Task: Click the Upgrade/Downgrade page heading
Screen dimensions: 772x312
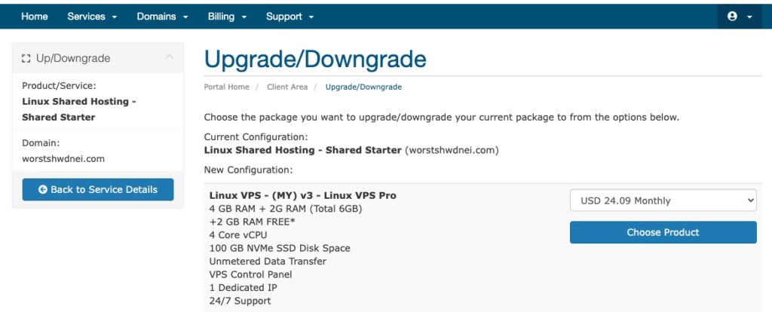Action: pyautogui.click(x=315, y=59)
